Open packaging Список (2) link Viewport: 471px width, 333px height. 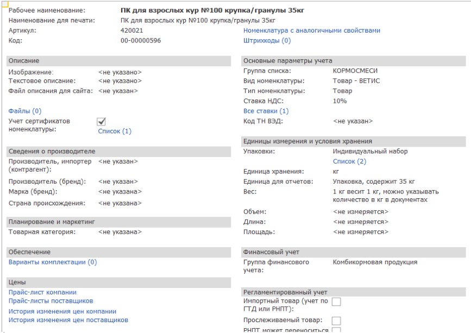tap(349, 161)
